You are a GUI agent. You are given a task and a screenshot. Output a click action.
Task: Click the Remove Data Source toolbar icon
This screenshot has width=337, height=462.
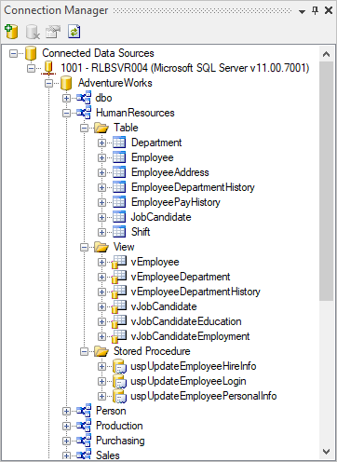(x=33, y=32)
